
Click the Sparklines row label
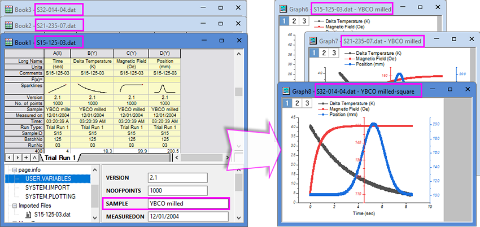tap(24, 89)
